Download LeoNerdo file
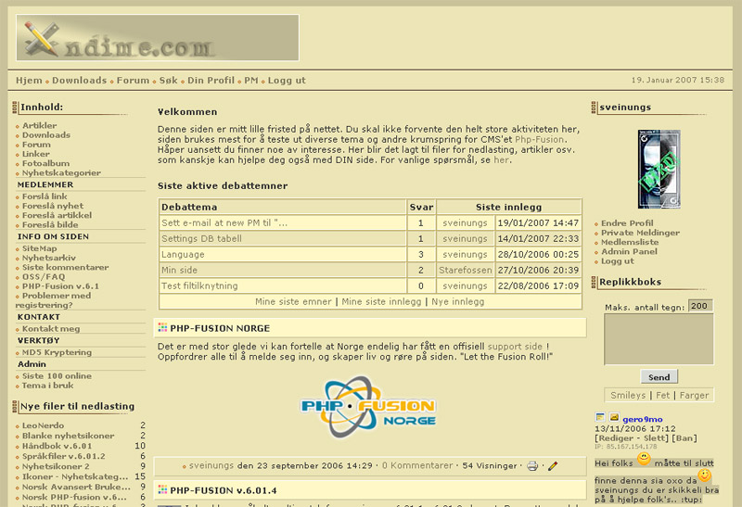Viewport: 742px width, 507px height. [43, 425]
